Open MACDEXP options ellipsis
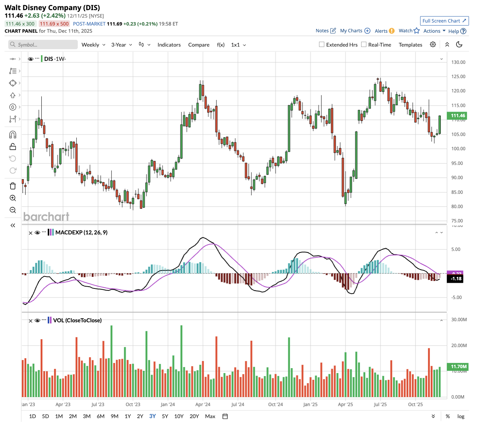The width and height of the screenshot is (481, 426). coord(44,232)
